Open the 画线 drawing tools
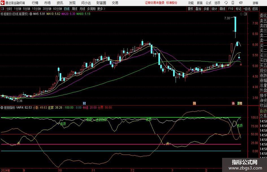 coord(222,9)
